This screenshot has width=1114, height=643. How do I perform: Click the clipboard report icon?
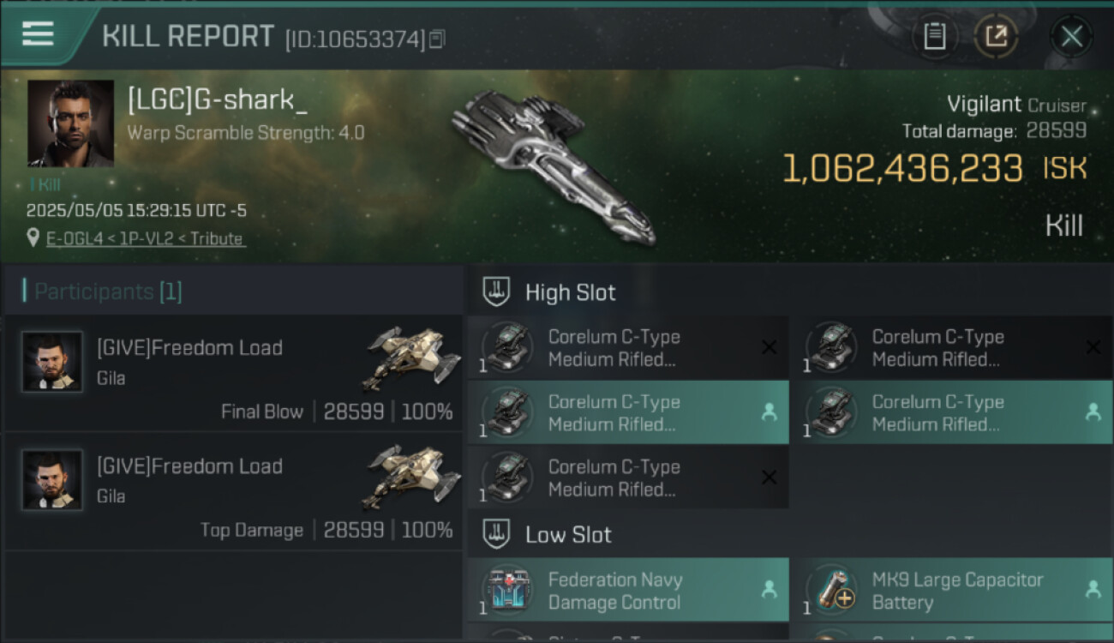[934, 37]
